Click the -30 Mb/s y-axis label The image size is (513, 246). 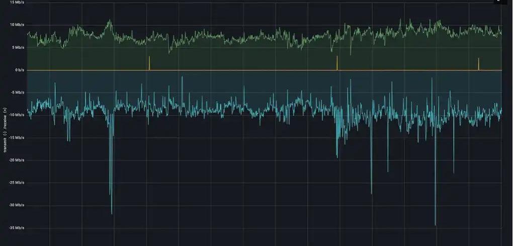click(x=17, y=205)
